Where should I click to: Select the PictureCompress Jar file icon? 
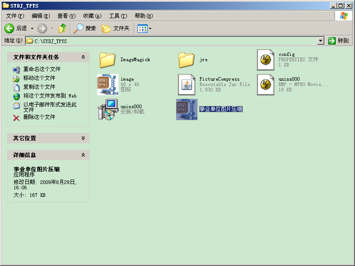point(186,84)
